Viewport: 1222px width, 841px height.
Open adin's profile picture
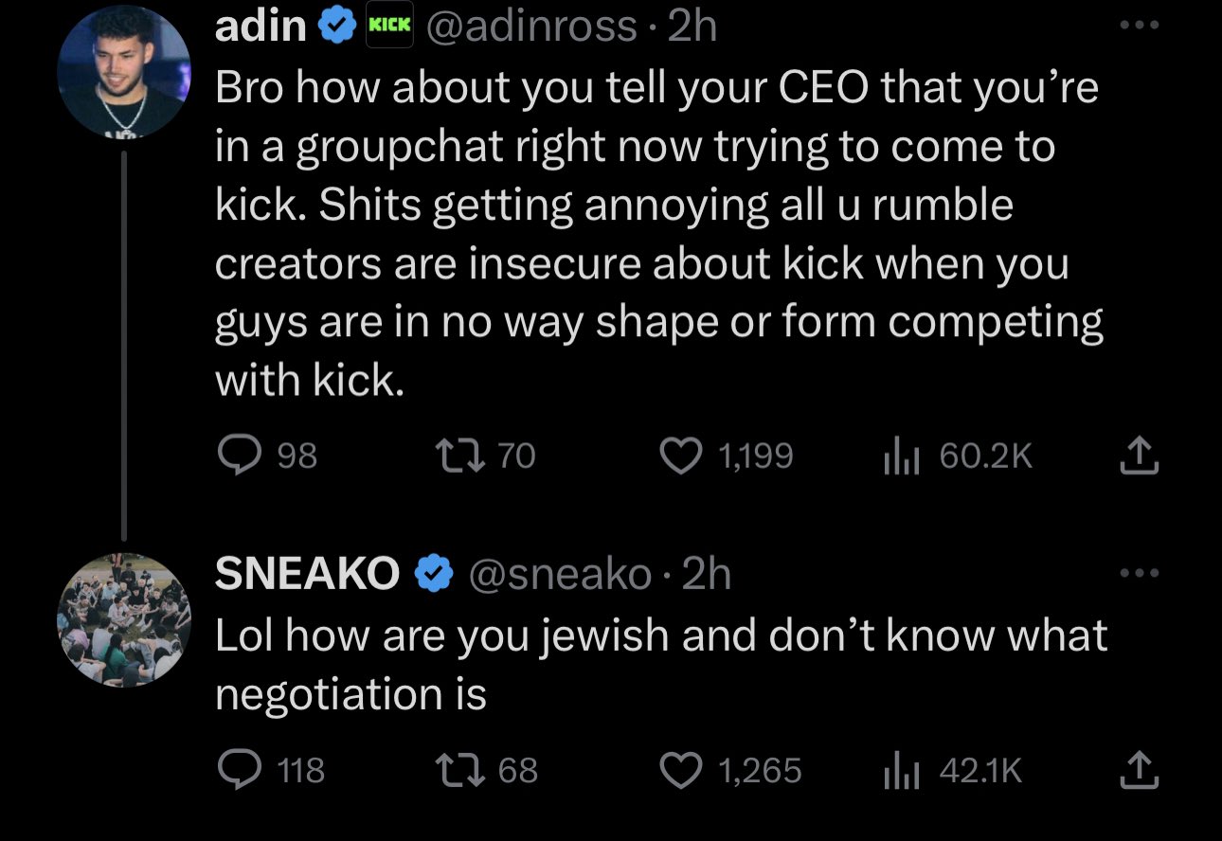point(124,69)
